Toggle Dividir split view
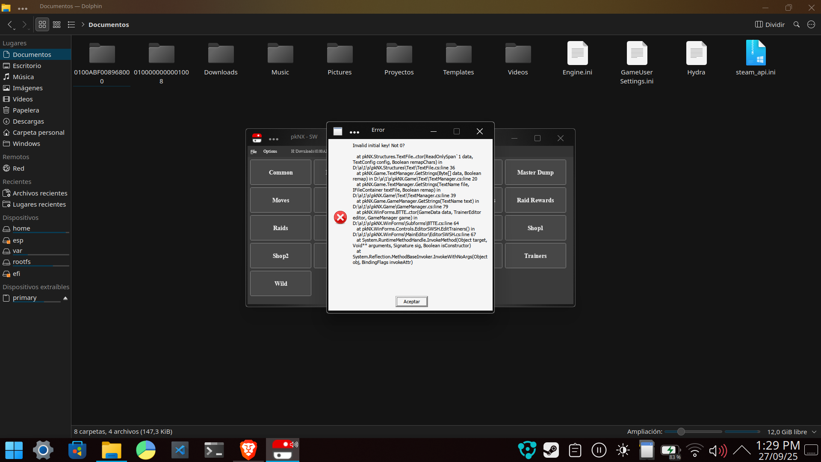Image resolution: width=821 pixels, height=462 pixels. (770, 25)
